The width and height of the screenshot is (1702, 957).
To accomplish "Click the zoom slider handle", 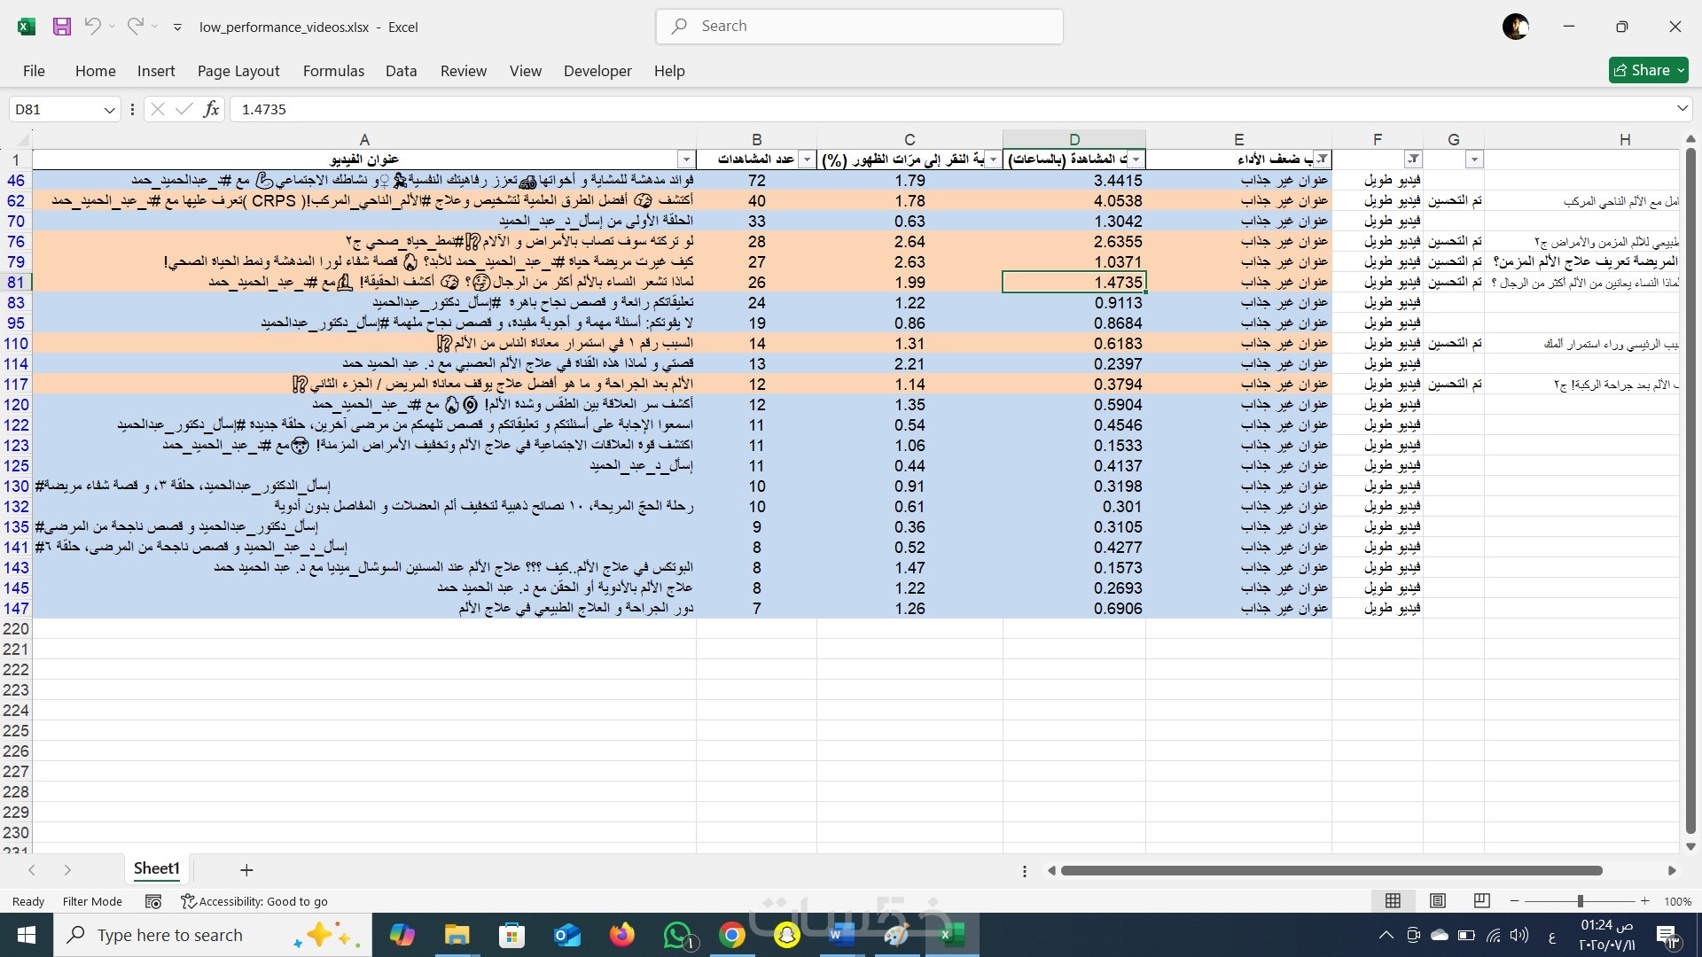I will (1580, 901).
